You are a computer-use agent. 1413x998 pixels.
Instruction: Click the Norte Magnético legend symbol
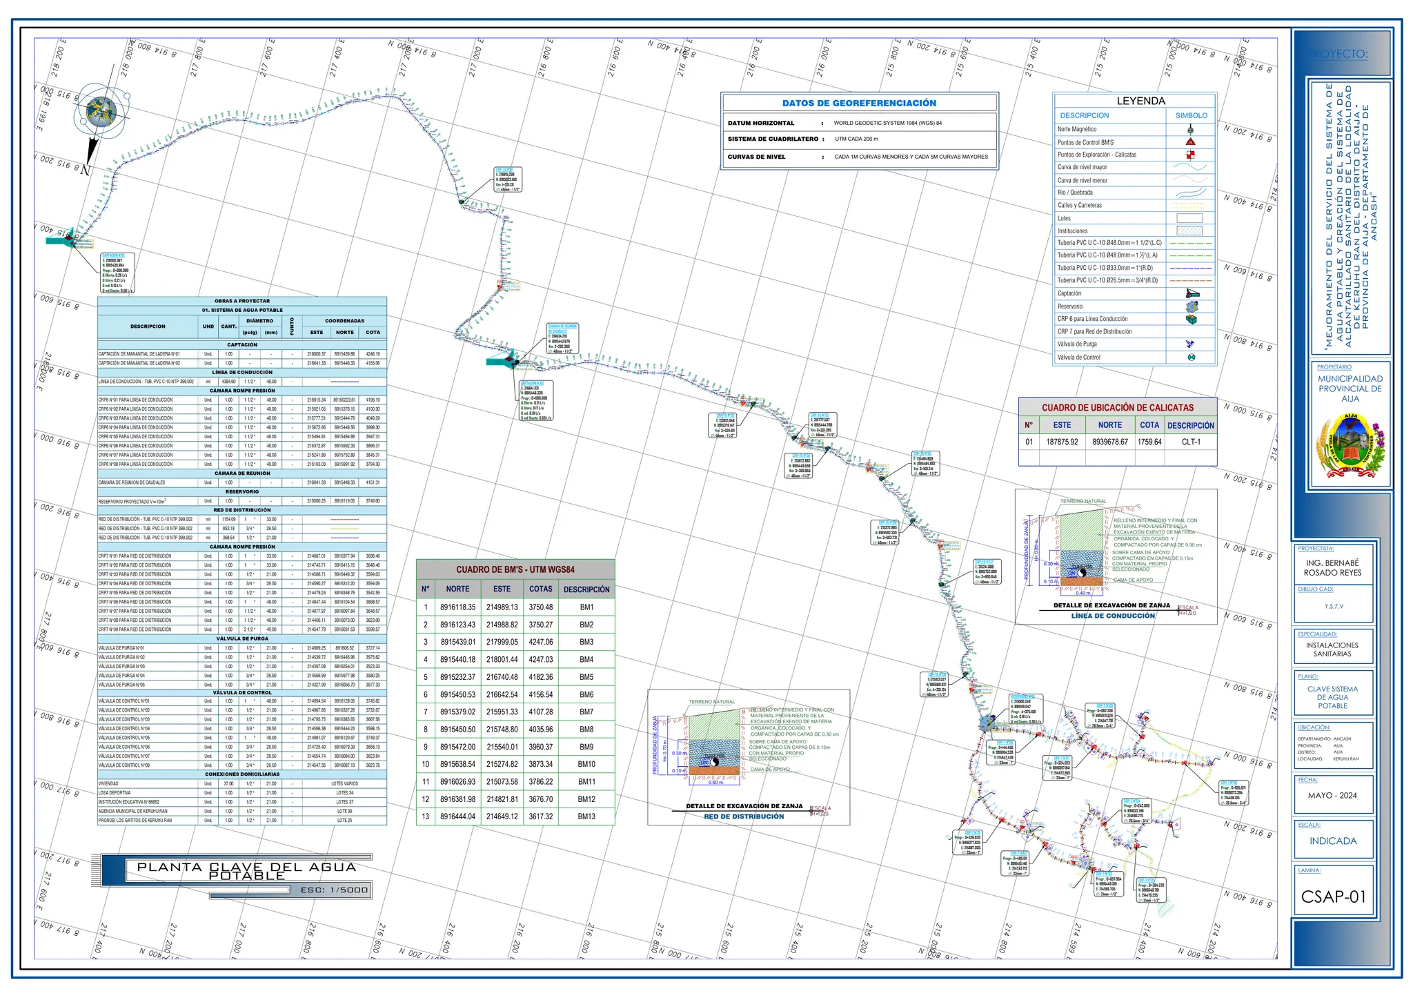1191,129
